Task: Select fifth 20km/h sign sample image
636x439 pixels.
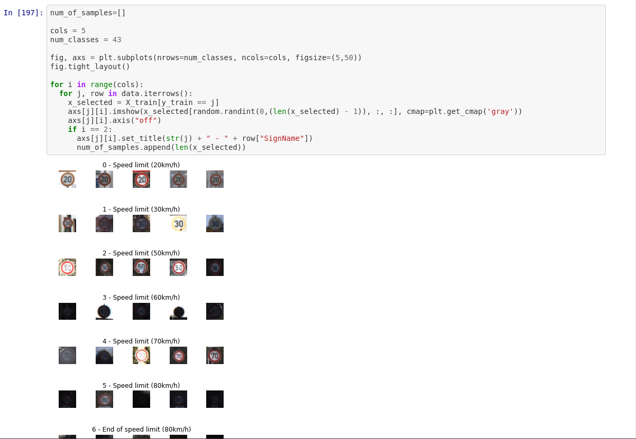Action: [x=215, y=179]
